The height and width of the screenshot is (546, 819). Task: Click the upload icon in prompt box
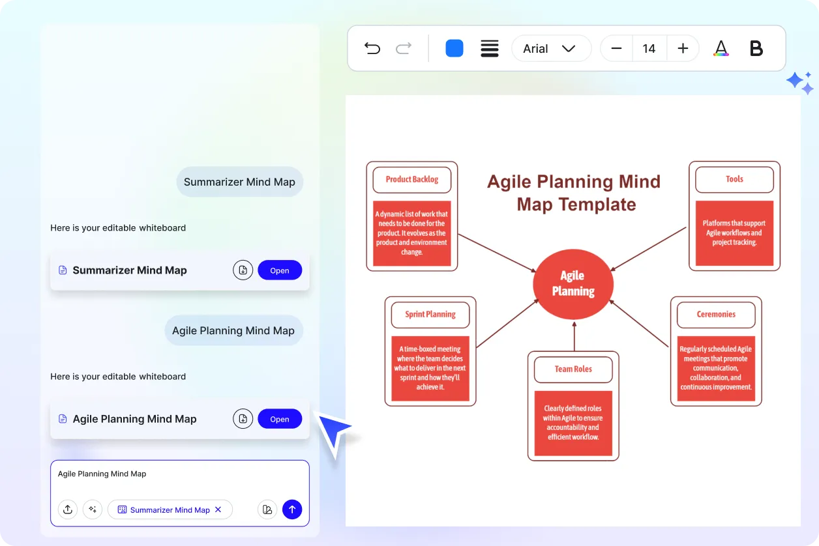point(67,510)
